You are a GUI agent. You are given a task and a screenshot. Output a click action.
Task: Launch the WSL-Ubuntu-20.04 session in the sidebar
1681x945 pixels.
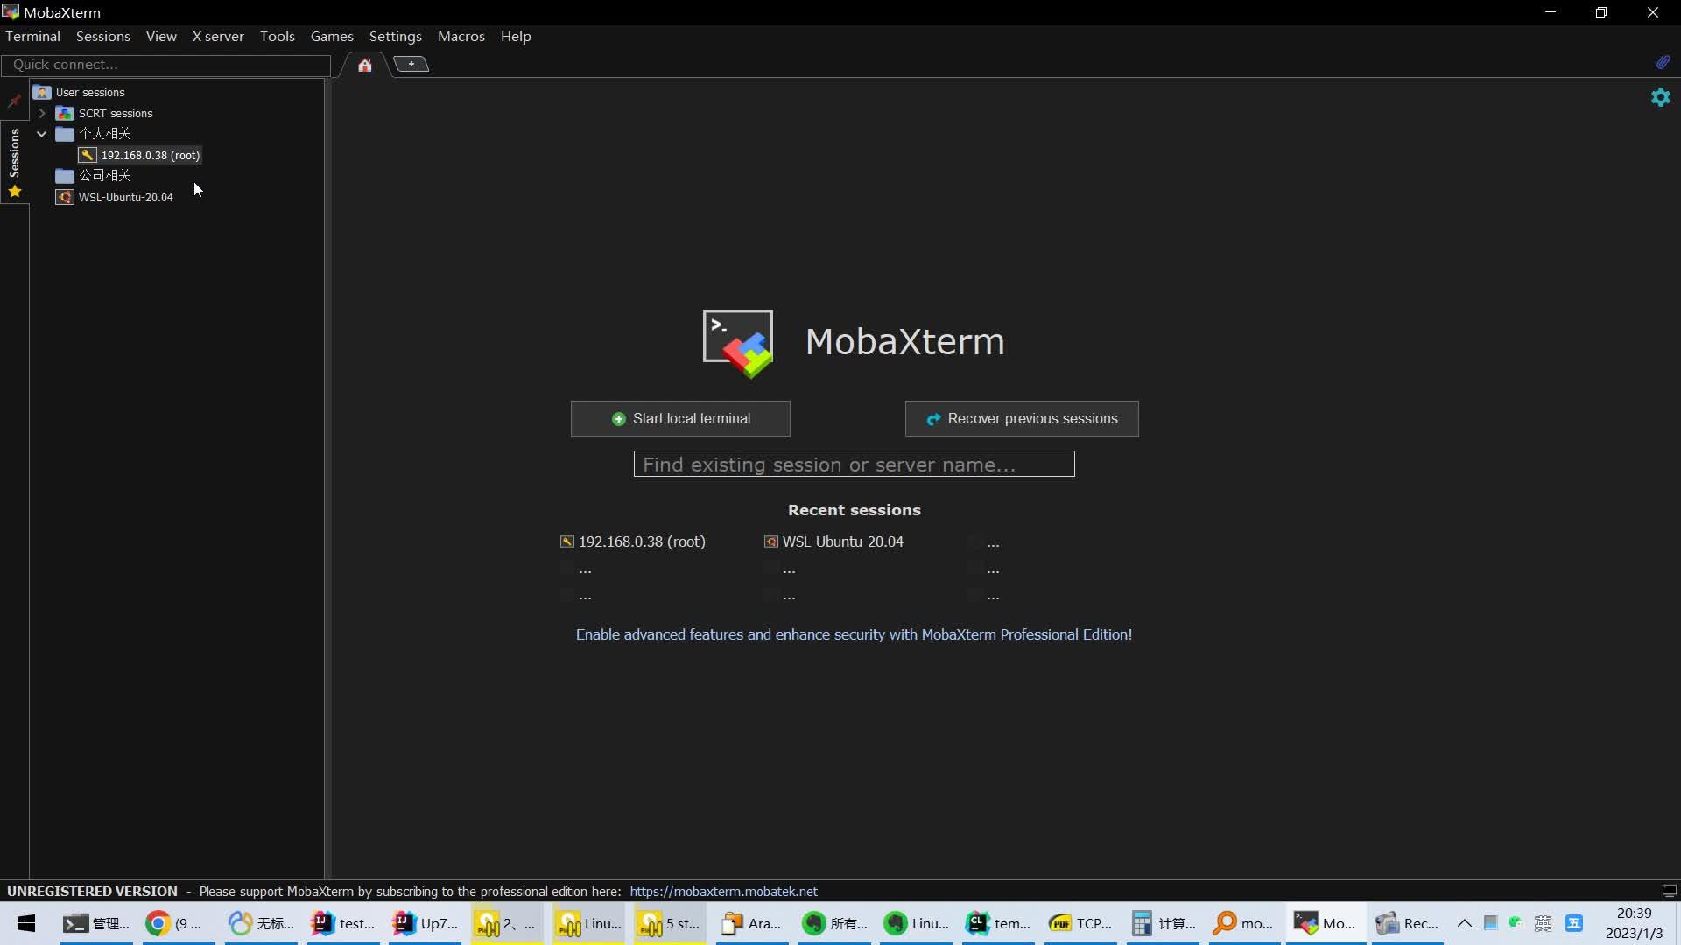125,196
